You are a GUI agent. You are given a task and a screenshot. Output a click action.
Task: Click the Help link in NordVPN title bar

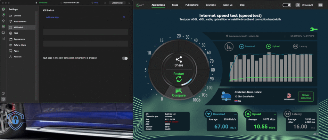[95, 3]
